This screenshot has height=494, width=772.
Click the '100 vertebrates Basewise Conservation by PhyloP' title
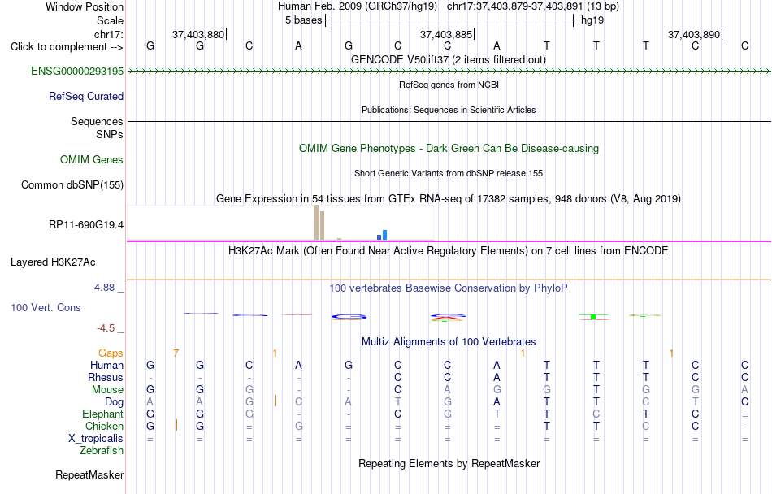click(x=449, y=288)
